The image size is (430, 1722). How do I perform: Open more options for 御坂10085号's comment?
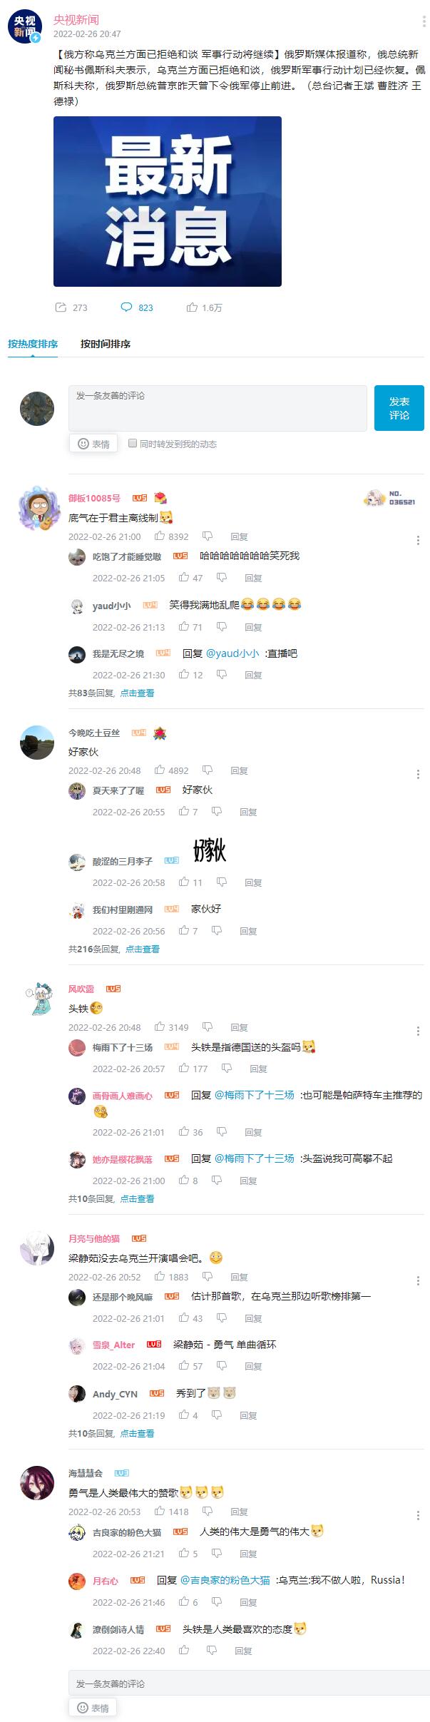pyautogui.click(x=418, y=540)
